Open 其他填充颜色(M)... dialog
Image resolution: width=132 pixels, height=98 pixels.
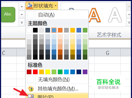coord(57,89)
